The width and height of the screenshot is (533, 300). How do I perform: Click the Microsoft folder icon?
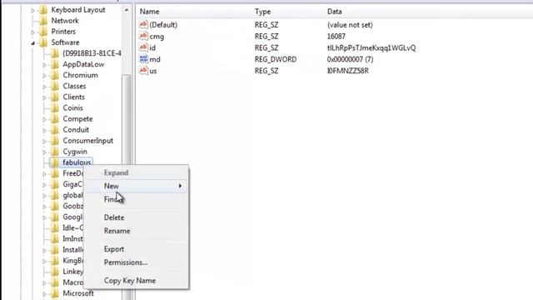point(55,293)
